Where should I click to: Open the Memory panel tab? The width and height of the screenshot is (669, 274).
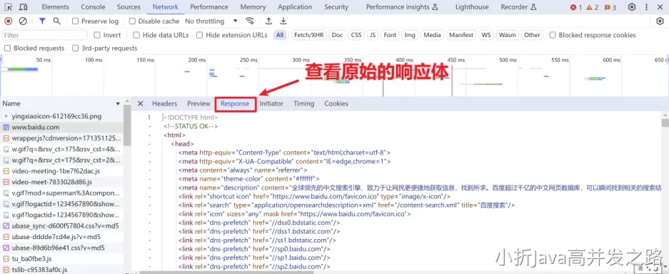(253, 7)
